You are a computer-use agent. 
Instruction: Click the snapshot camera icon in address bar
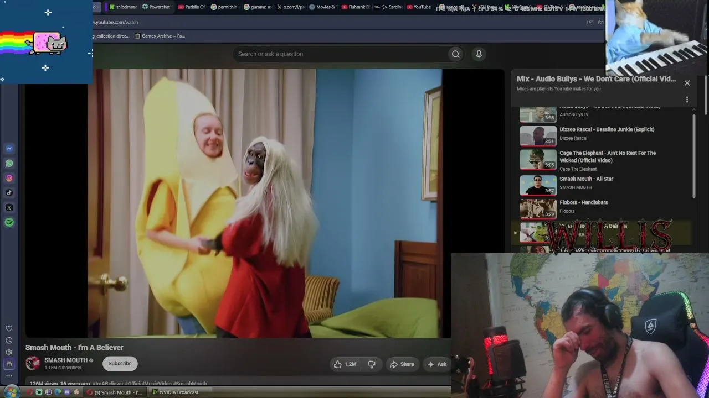pos(600,22)
